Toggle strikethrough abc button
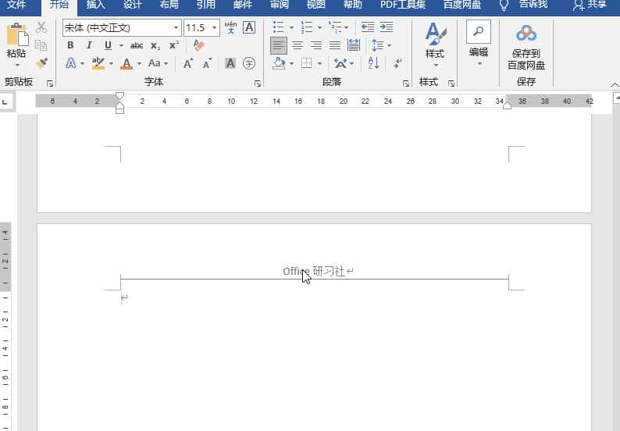Image resolution: width=620 pixels, height=431 pixels. tap(137, 45)
